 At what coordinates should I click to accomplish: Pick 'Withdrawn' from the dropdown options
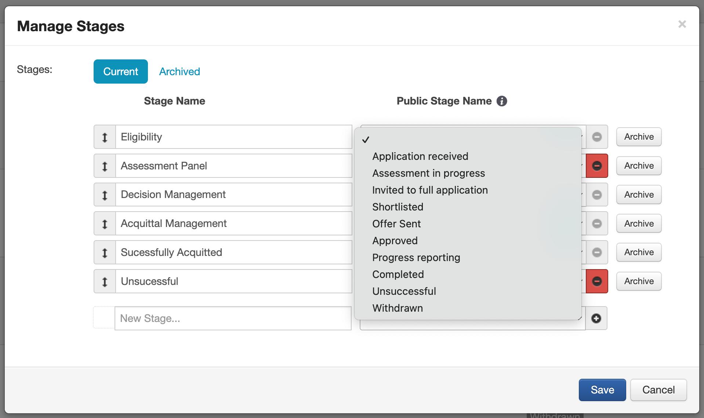397,308
